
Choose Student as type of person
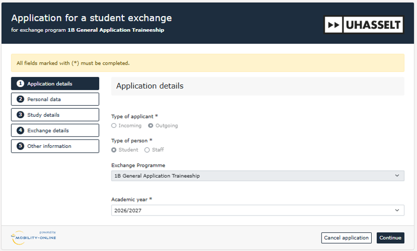[114, 150]
